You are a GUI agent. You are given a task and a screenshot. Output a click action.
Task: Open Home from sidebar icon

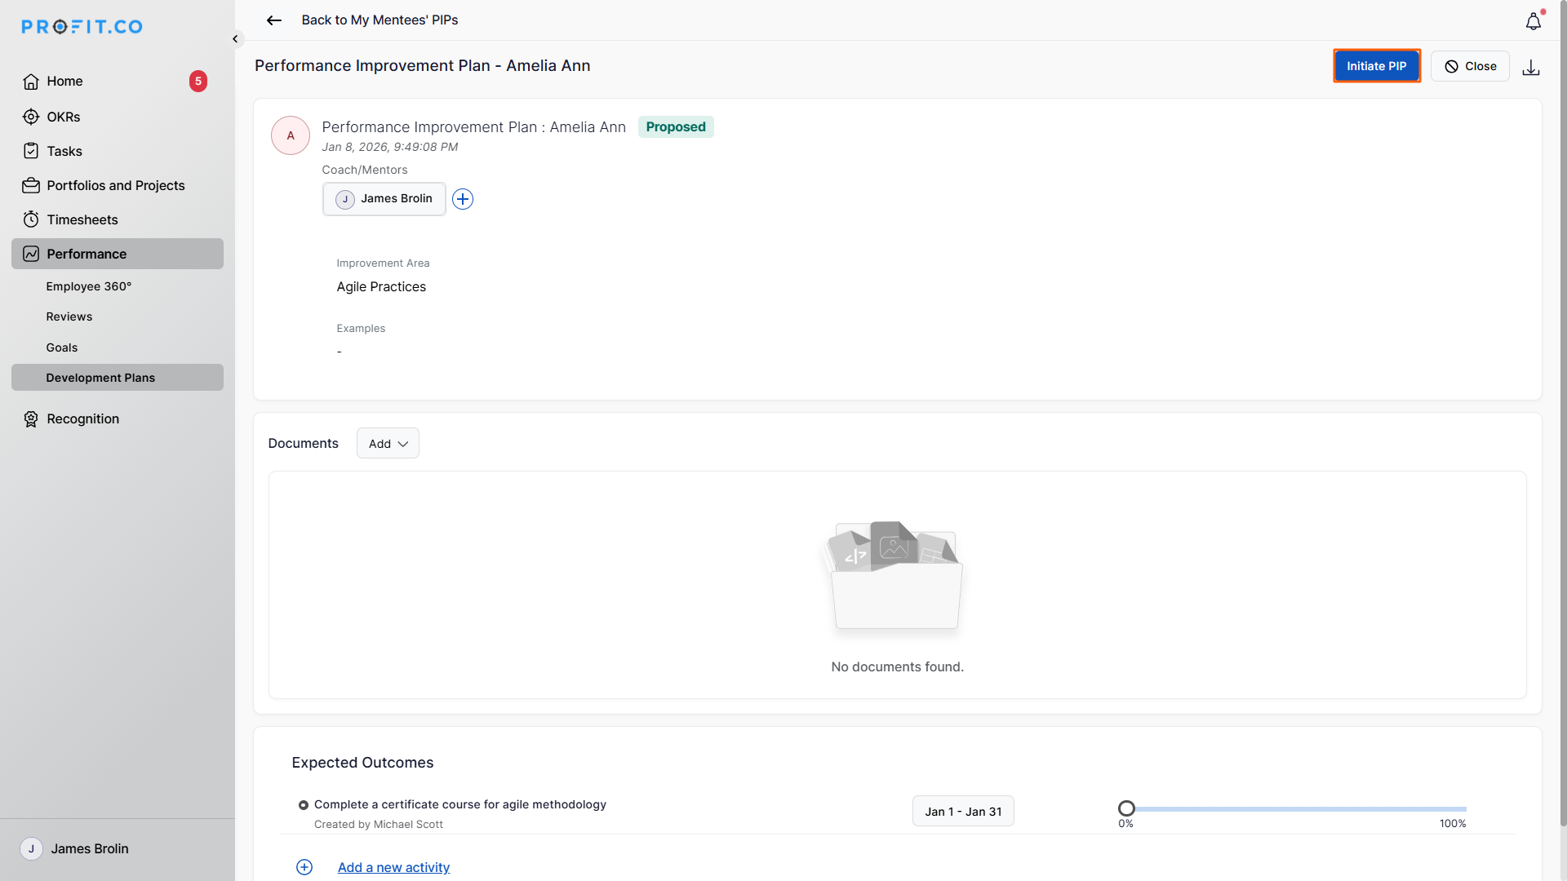pos(31,82)
